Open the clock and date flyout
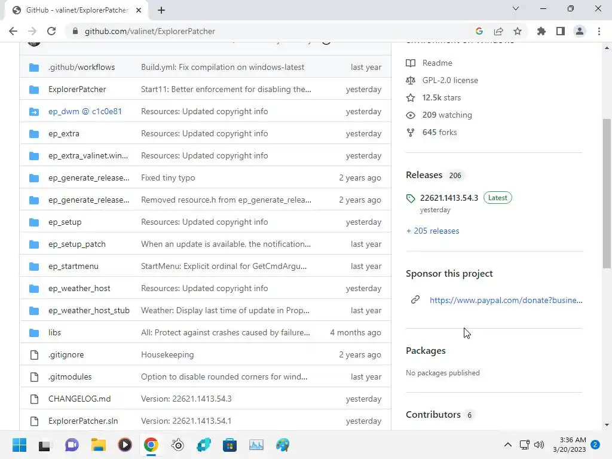612x459 pixels. click(570, 445)
